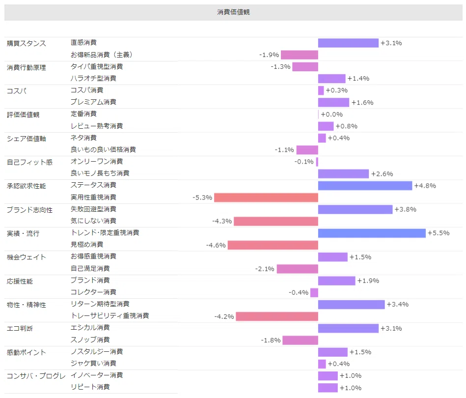Select the リターン期待型消費 +3.4% bar
Screen dimensions: 466x398
(351, 305)
